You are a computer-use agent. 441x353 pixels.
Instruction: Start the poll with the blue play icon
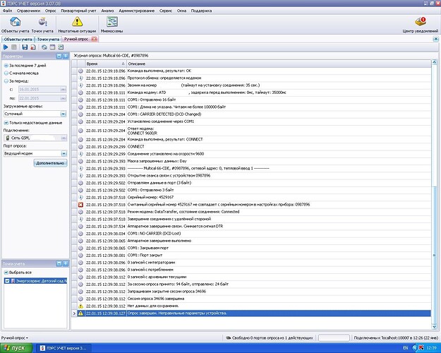(x=6, y=47)
